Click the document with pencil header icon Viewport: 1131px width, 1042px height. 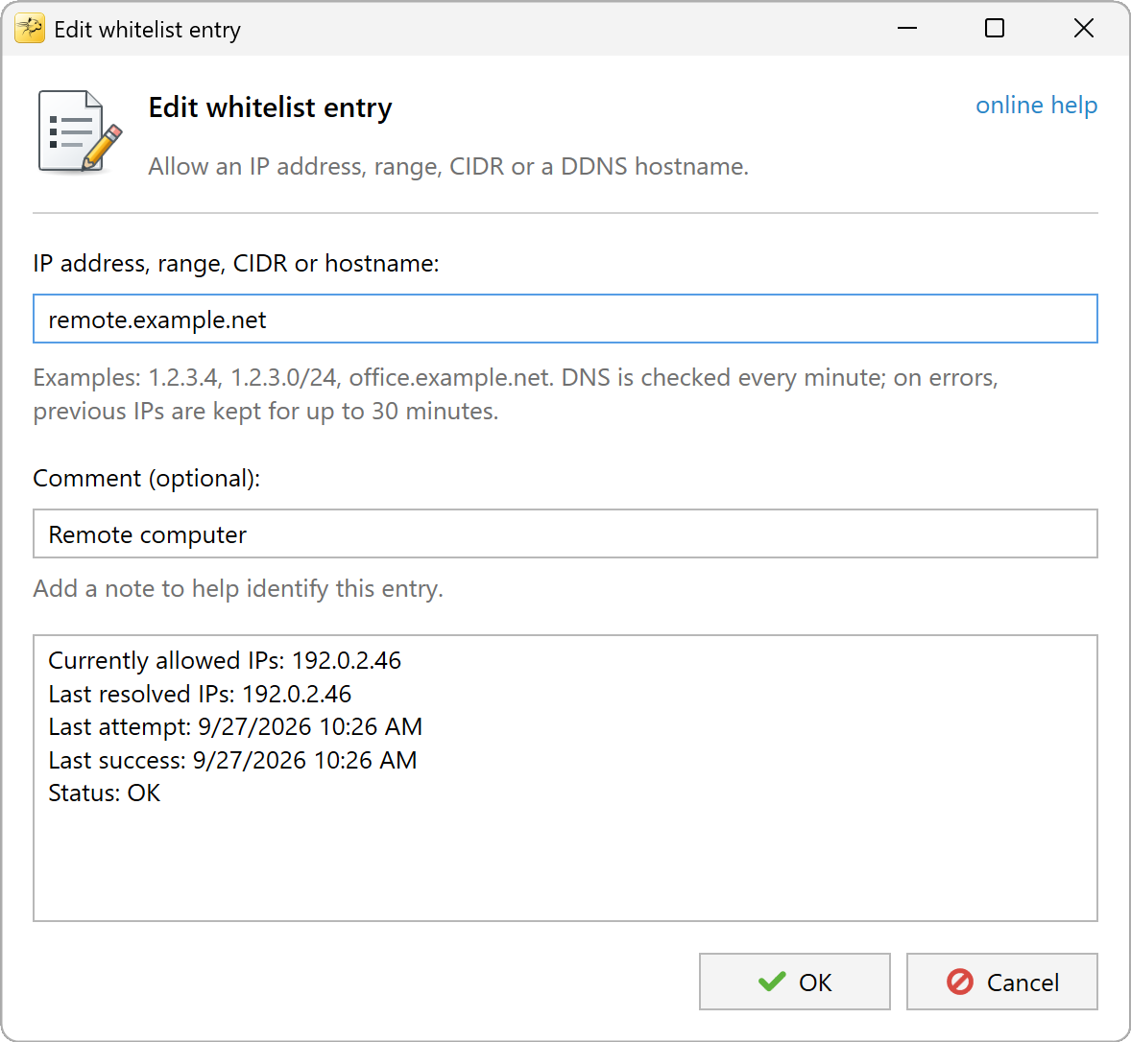point(80,131)
